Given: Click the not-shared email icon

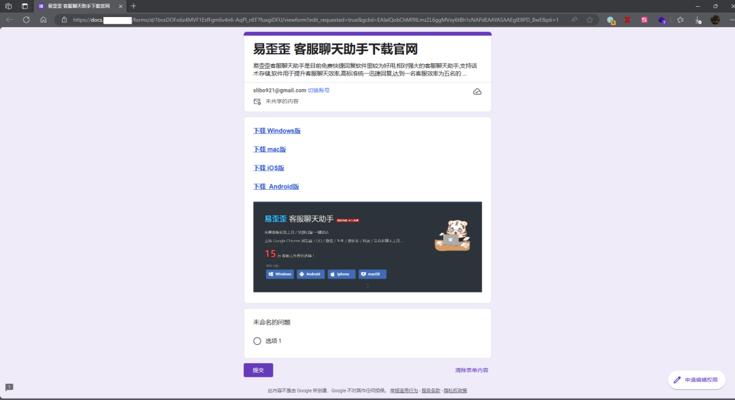Looking at the screenshot, I should [x=257, y=101].
